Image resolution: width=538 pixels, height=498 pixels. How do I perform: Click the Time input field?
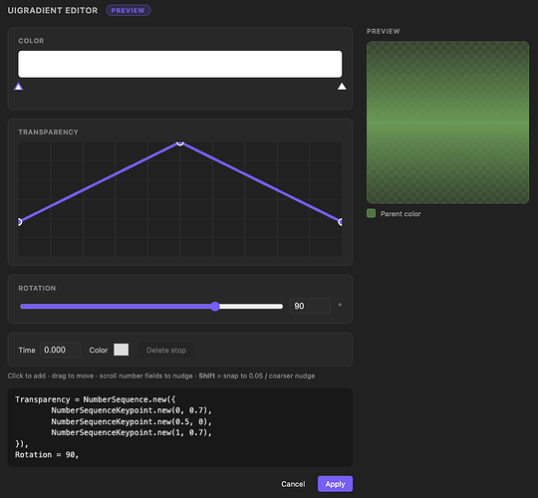60,350
